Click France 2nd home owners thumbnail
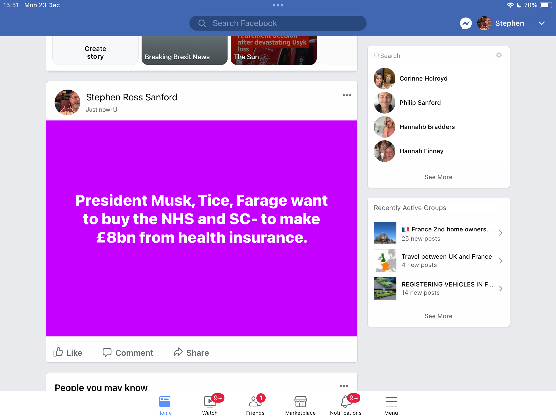Screen dimensions: 556x417 (x=385, y=233)
